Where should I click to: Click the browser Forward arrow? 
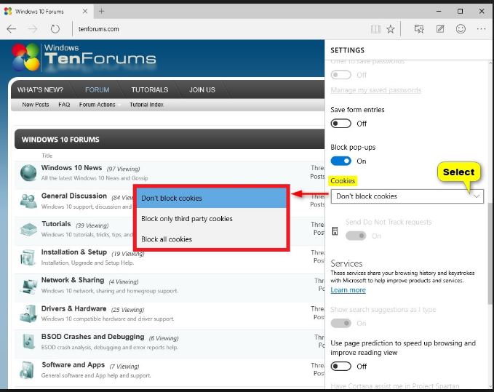tap(33, 29)
